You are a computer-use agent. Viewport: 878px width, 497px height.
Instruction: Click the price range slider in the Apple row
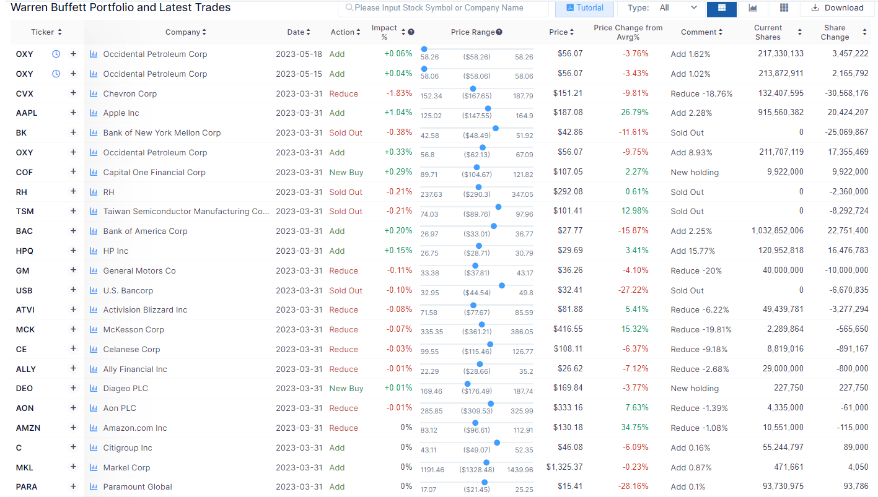tap(476, 109)
